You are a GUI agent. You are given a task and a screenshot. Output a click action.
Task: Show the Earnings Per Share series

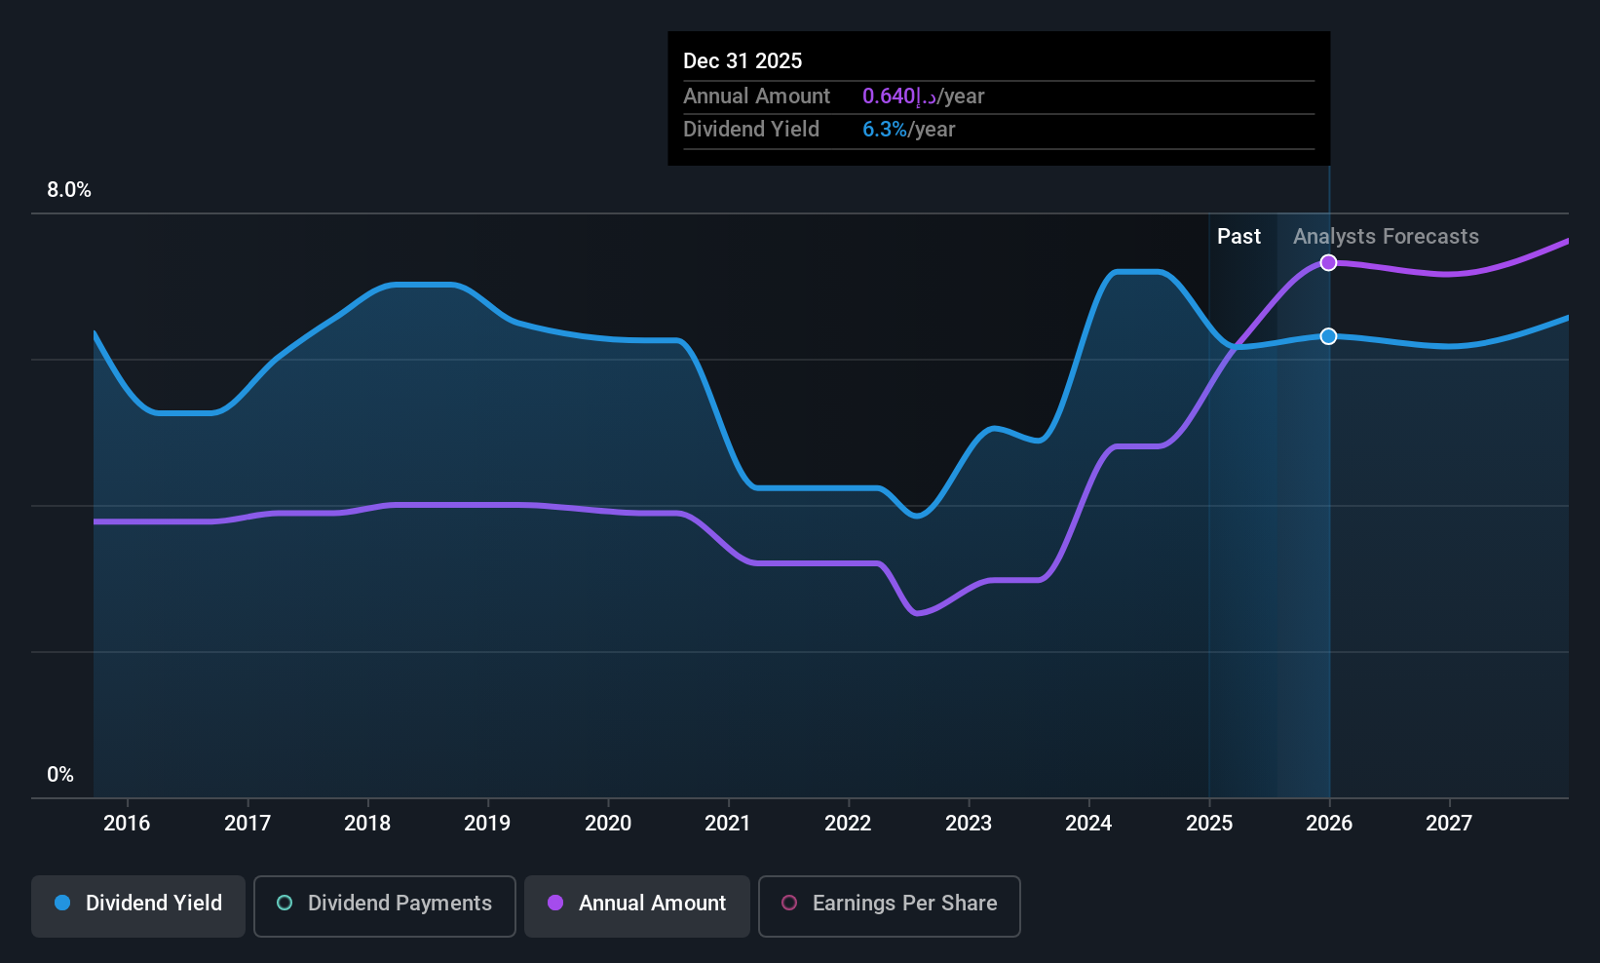point(890,905)
